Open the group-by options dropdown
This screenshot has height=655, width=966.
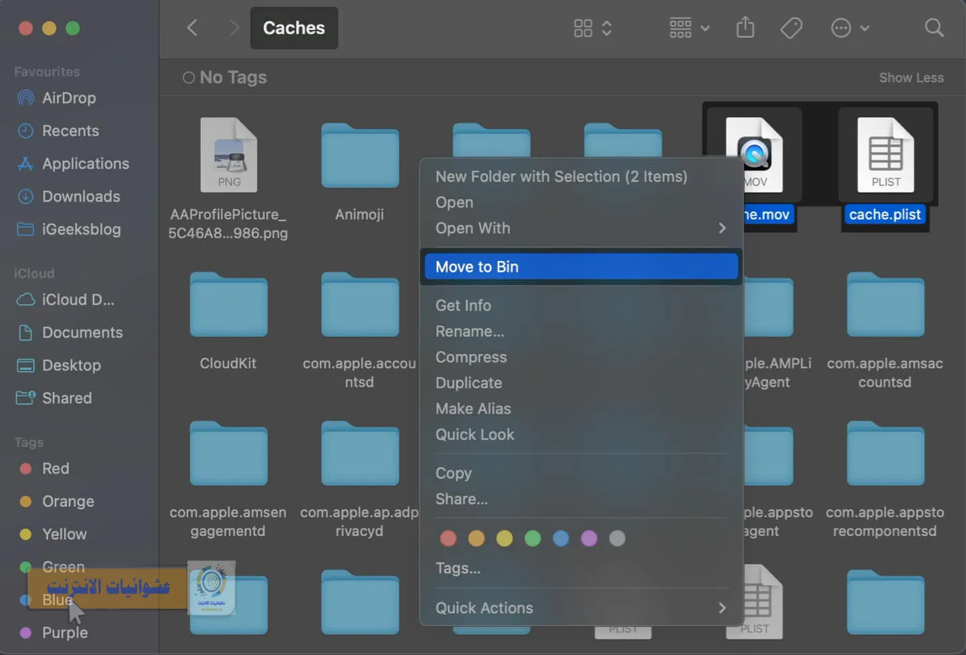pyautogui.click(x=689, y=28)
